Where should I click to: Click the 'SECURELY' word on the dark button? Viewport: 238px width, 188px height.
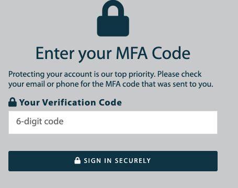[x=133, y=161]
